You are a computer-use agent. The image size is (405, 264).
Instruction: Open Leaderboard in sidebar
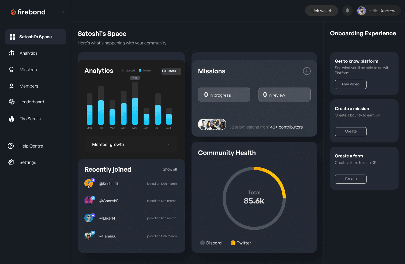32,102
